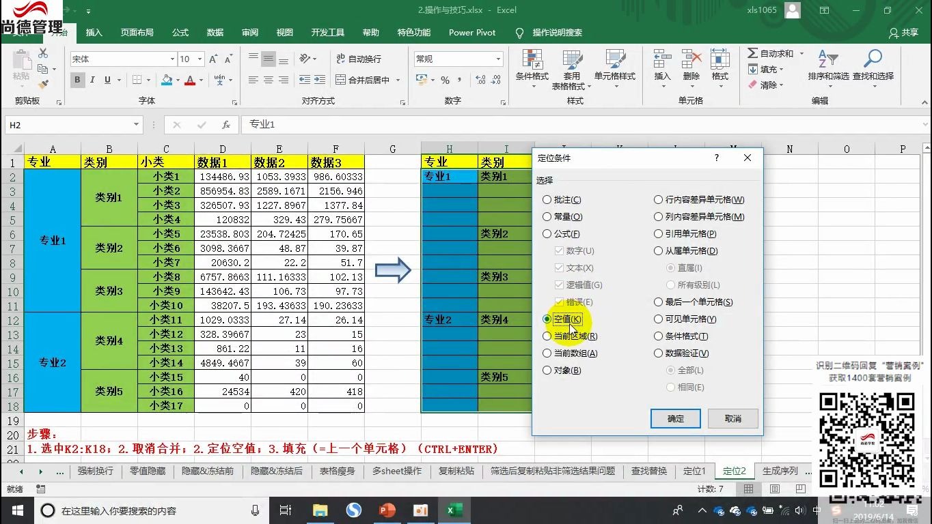
Task: Click the Name Box showing H2
Action: (x=68, y=125)
